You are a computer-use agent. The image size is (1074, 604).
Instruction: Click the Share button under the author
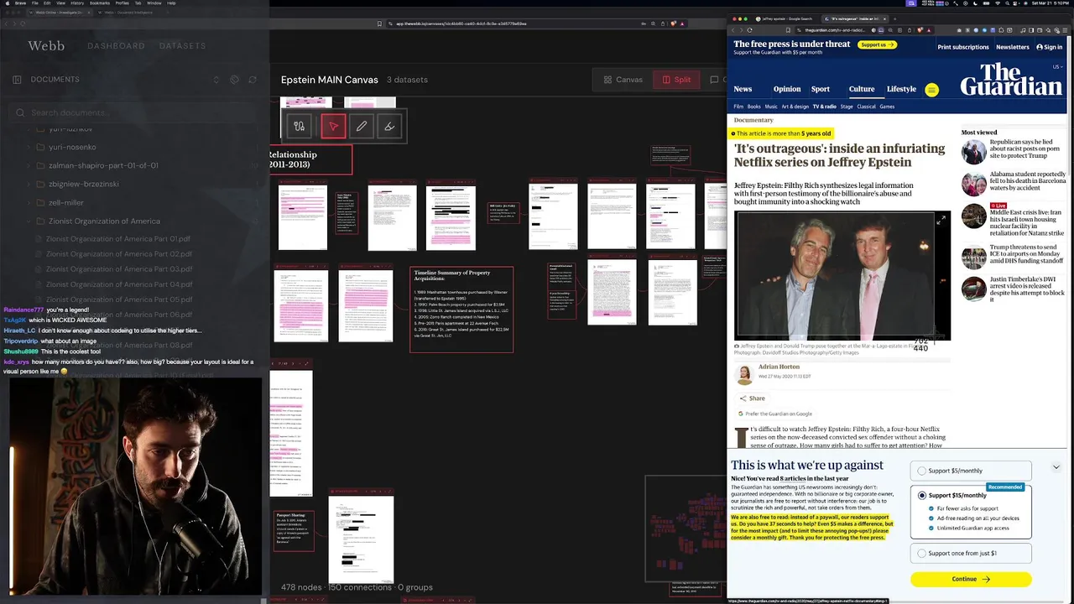(752, 398)
